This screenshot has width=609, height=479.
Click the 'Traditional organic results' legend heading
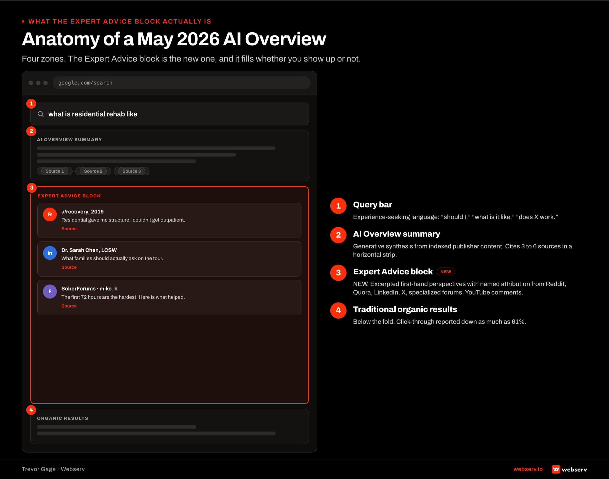click(x=405, y=309)
